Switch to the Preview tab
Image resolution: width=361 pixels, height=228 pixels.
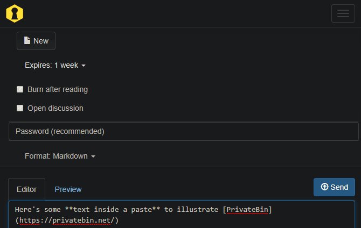[68, 189]
